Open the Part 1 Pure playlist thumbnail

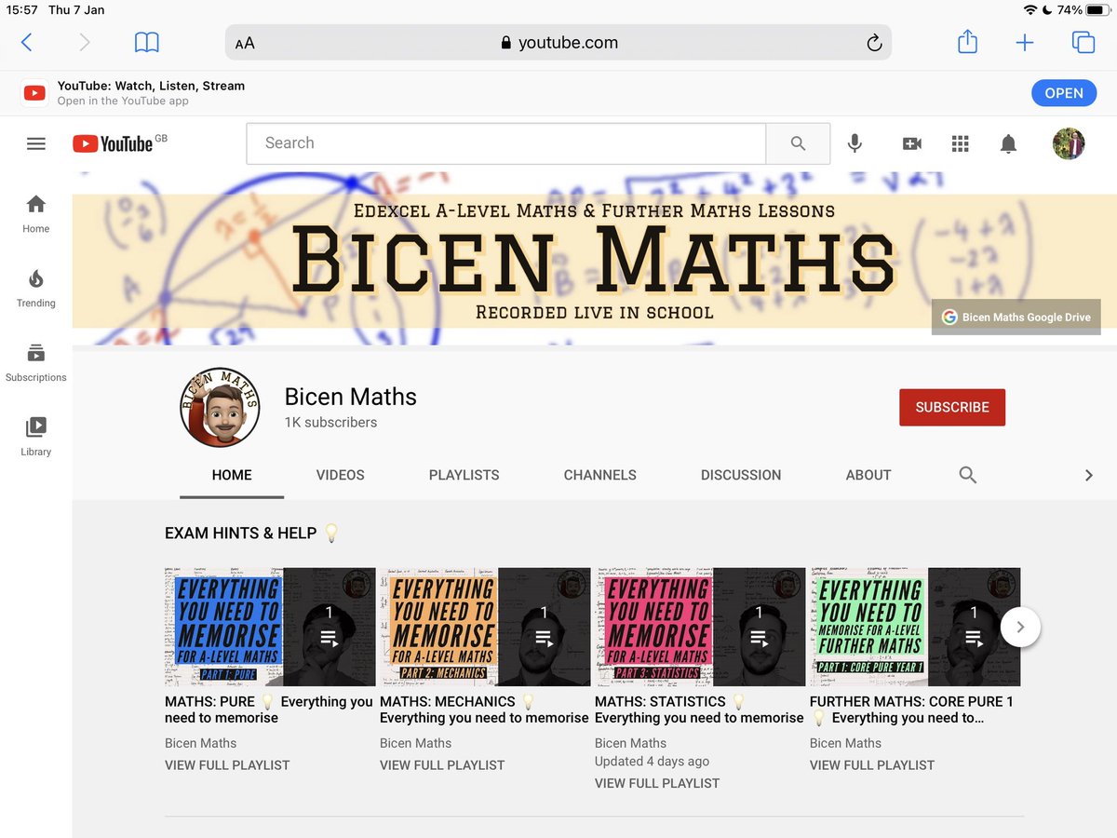click(270, 627)
